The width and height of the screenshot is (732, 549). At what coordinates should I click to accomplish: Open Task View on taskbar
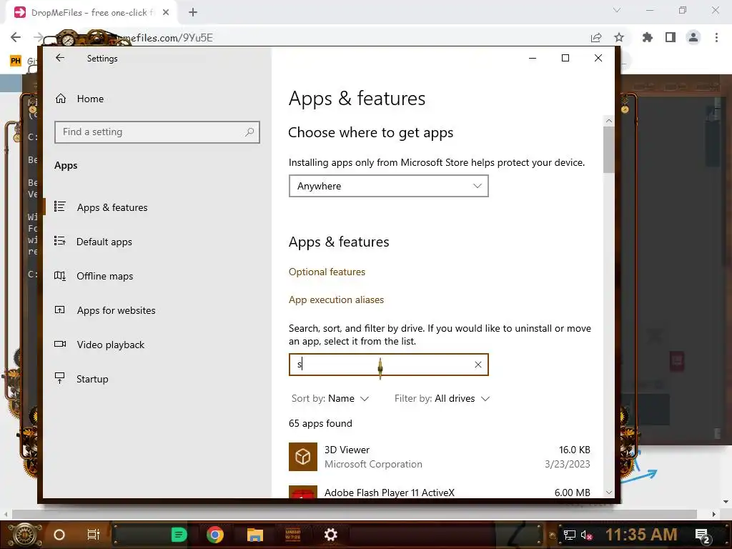coord(94,535)
